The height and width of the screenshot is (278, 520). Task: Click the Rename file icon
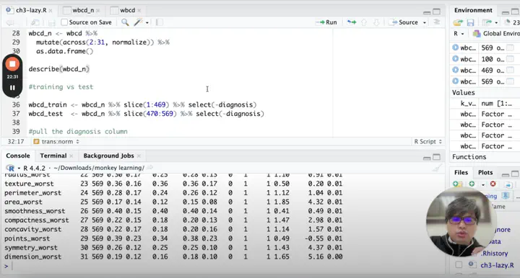click(508, 185)
